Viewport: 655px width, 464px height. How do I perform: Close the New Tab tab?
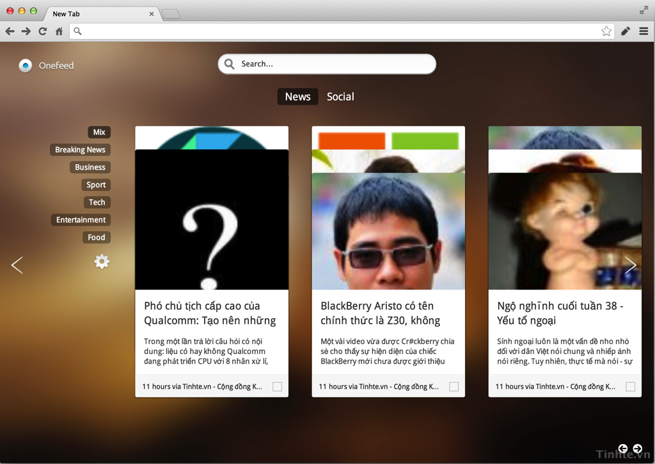pyautogui.click(x=151, y=14)
